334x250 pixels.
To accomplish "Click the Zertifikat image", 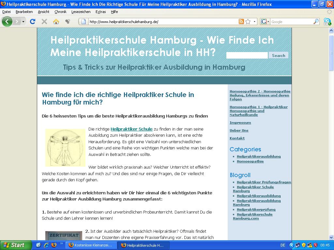I will 64,236.
